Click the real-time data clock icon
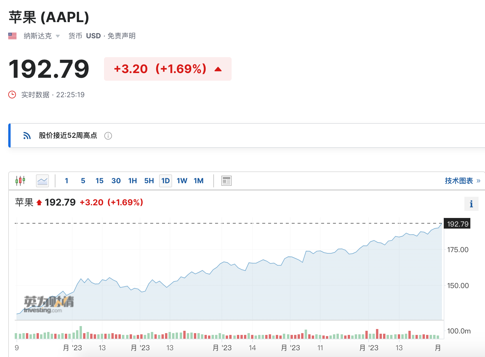485x357 pixels. [x=12, y=95]
